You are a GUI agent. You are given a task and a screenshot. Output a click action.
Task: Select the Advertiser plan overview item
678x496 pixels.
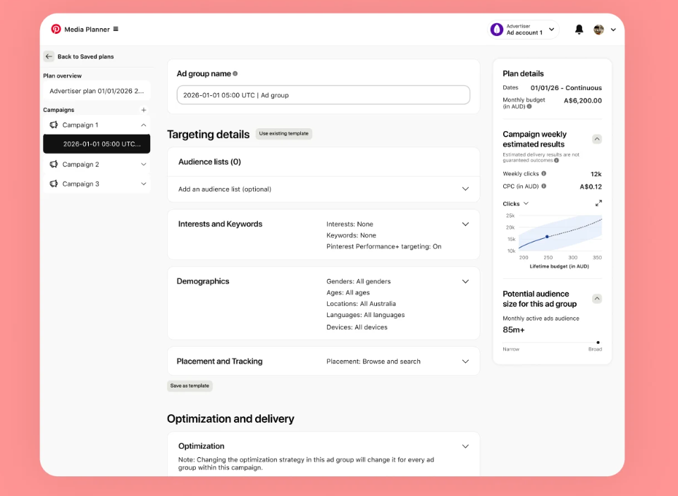click(x=97, y=91)
